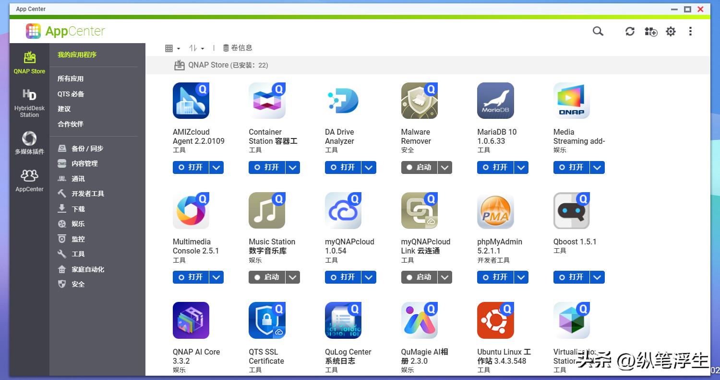Select 我的应用程序 in the sidebar
The height and width of the screenshot is (380, 720).
(x=77, y=55)
